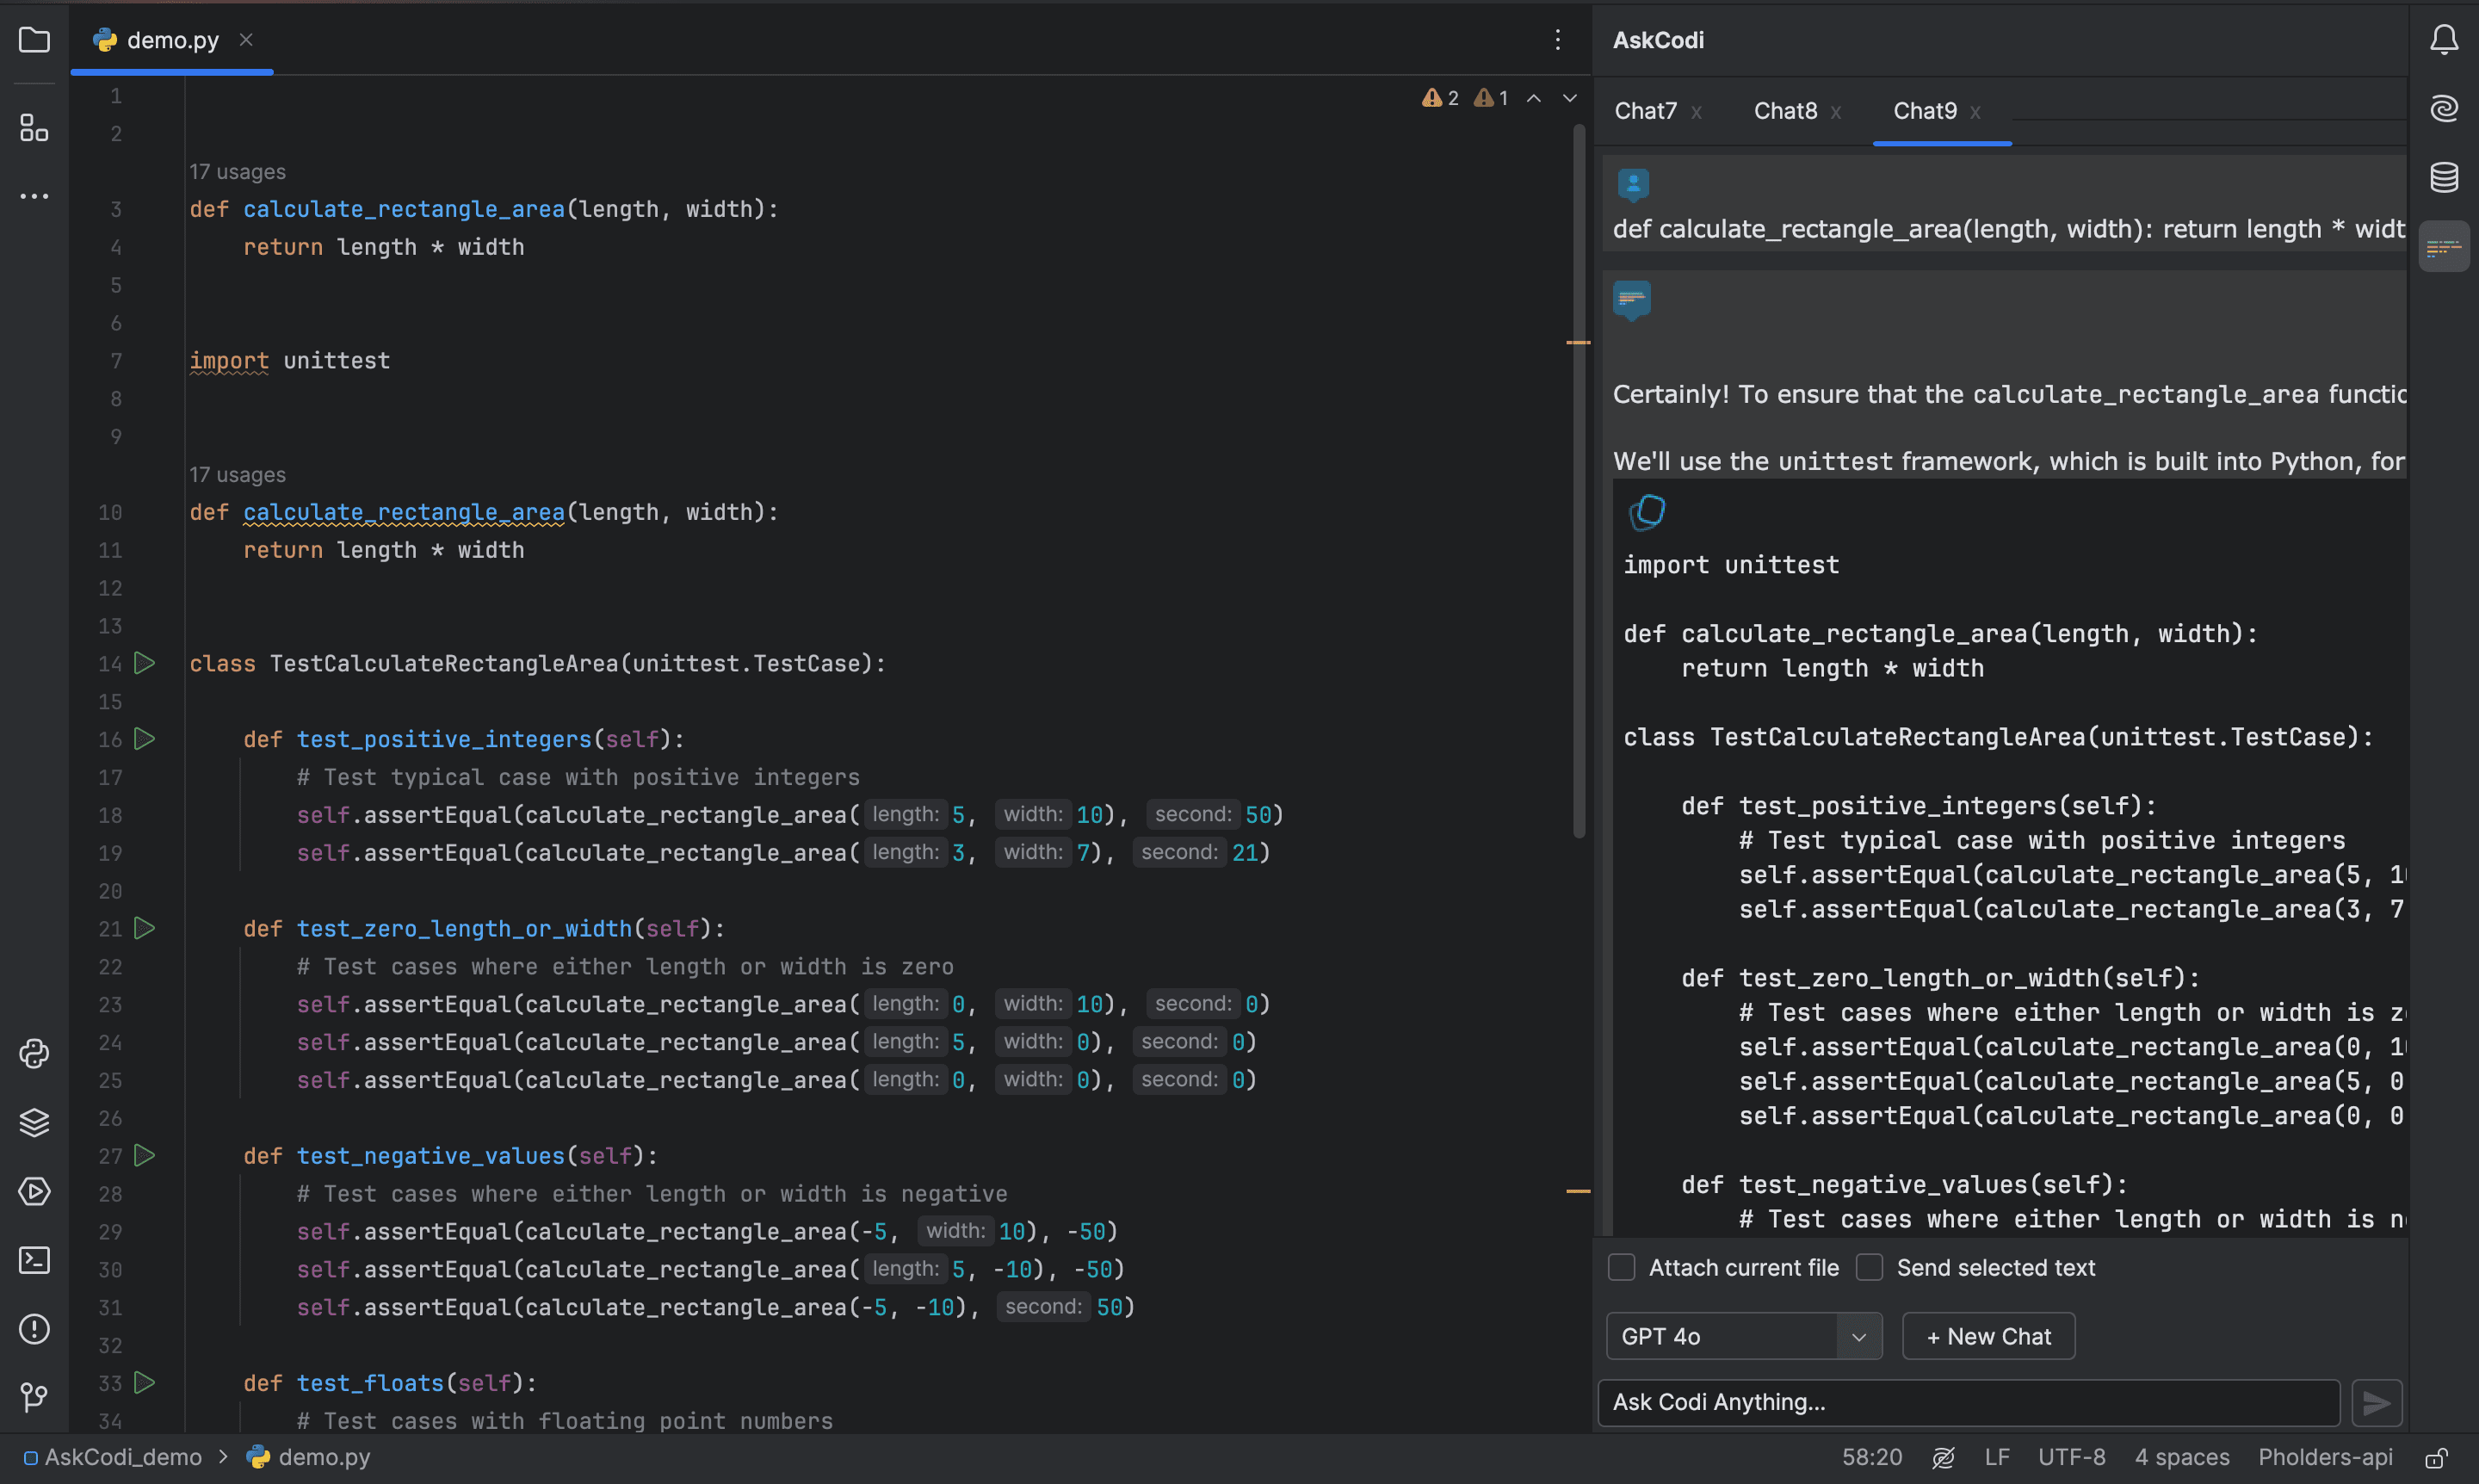
Task: Click the underlined calculate_rectangle_area definition
Action: click(x=404, y=512)
